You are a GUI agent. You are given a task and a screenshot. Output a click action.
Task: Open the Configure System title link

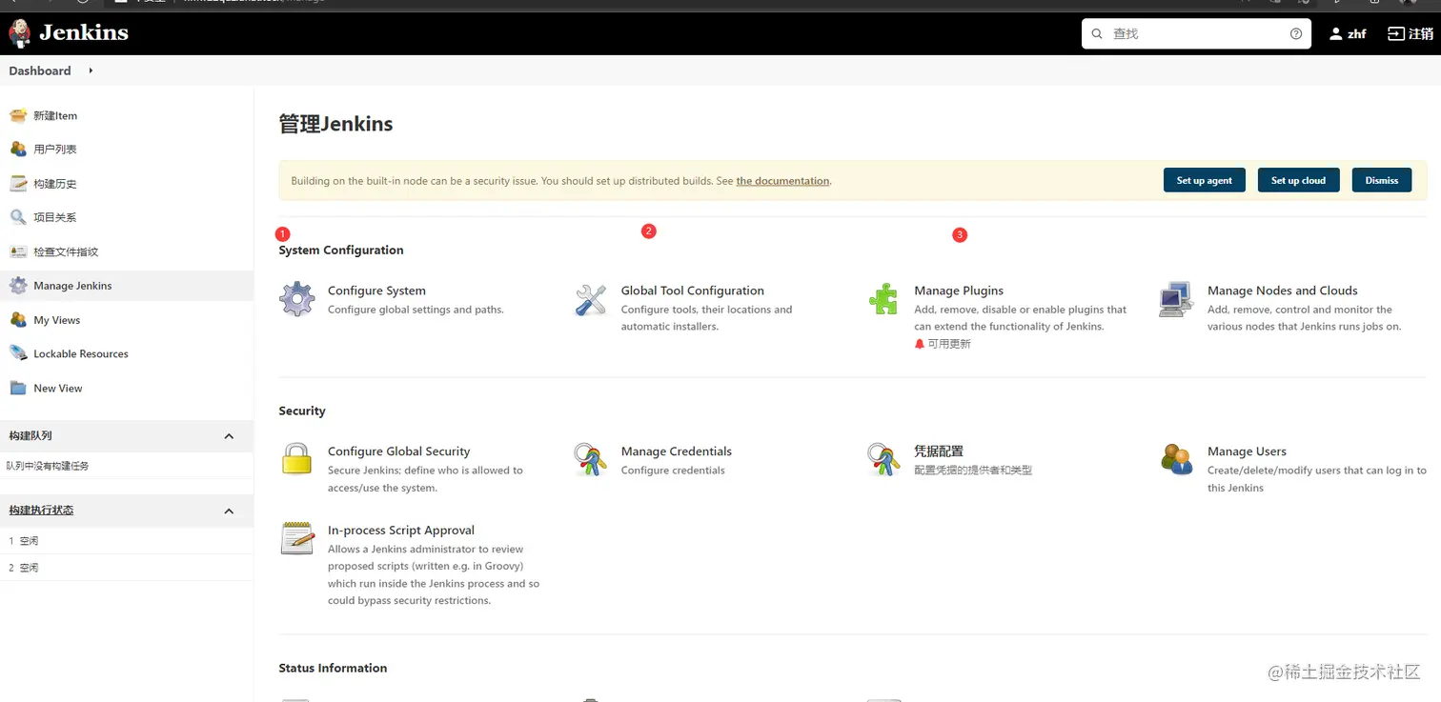376,291
